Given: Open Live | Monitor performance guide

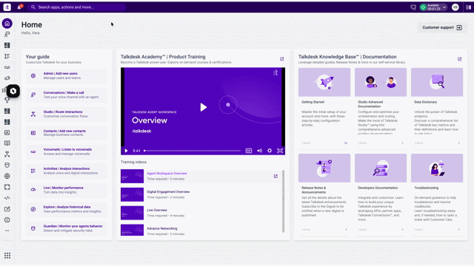Looking at the screenshot, I should coord(67,190).
